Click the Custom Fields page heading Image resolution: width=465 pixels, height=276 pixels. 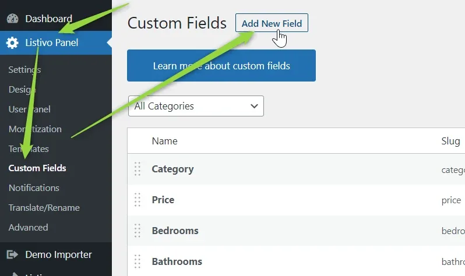click(177, 23)
